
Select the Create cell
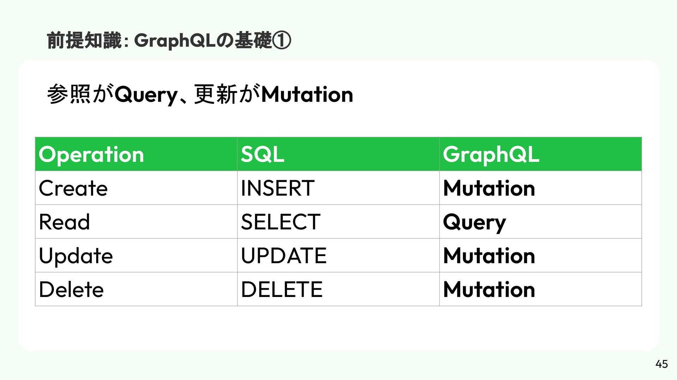136,188
